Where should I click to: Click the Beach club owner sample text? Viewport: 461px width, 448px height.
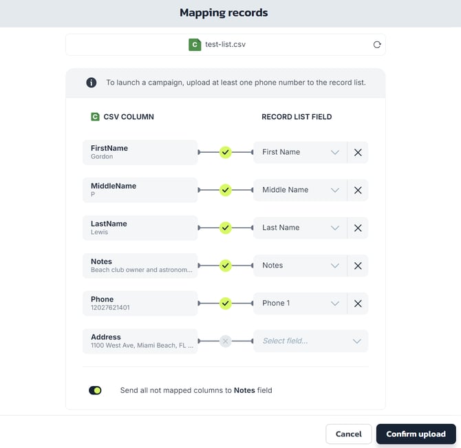[142, 270]
